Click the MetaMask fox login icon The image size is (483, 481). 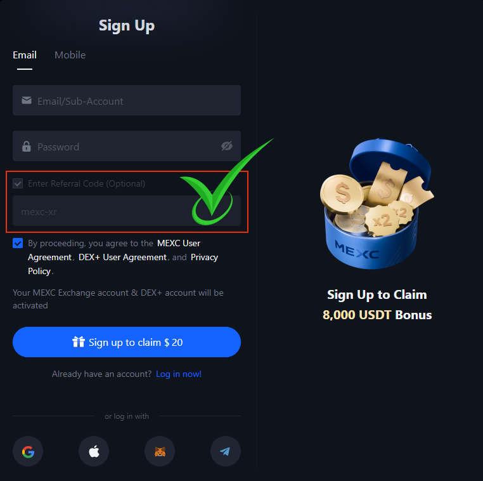pyautogui.click(x=160, y=451)
